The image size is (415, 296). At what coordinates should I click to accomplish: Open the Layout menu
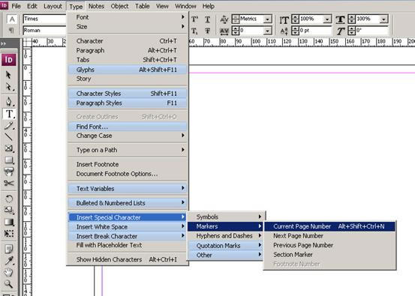click(53, 6)
